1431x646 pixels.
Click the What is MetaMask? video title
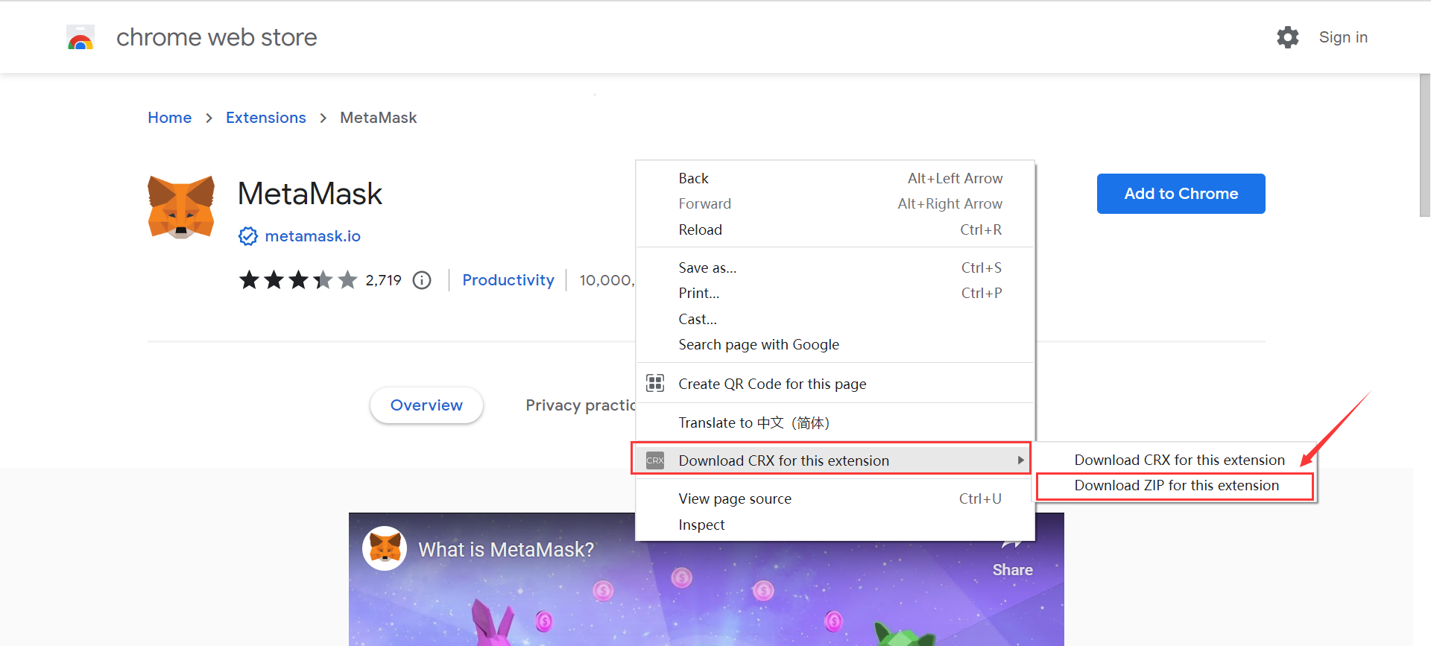[506, 549]
